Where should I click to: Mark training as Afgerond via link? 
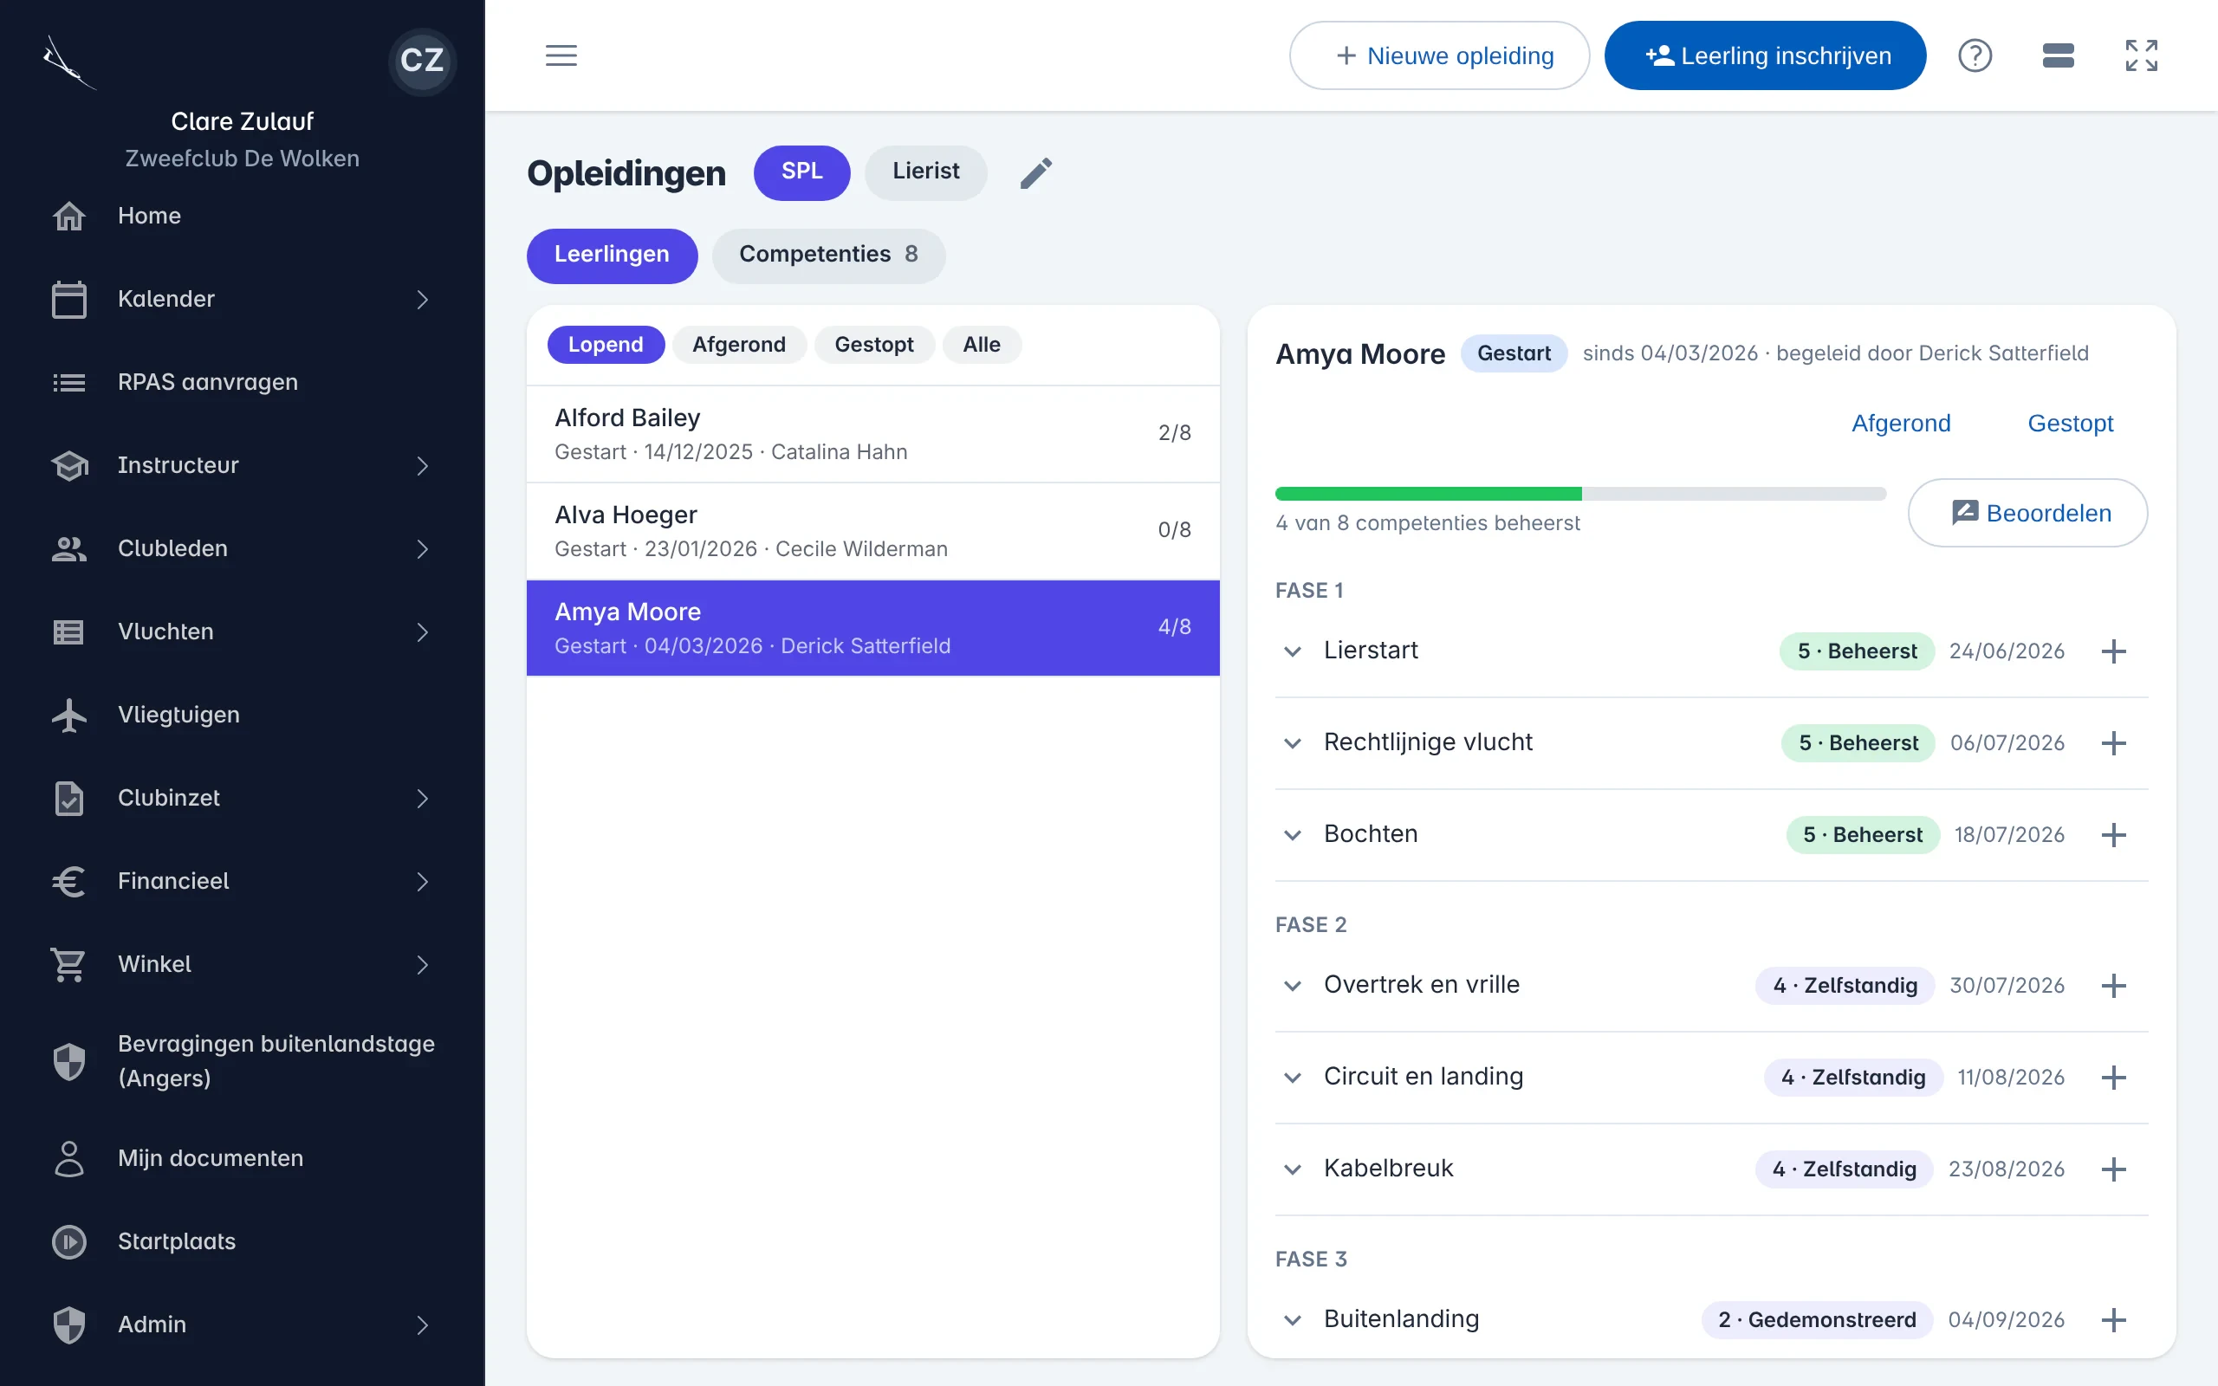point(1901,424)
